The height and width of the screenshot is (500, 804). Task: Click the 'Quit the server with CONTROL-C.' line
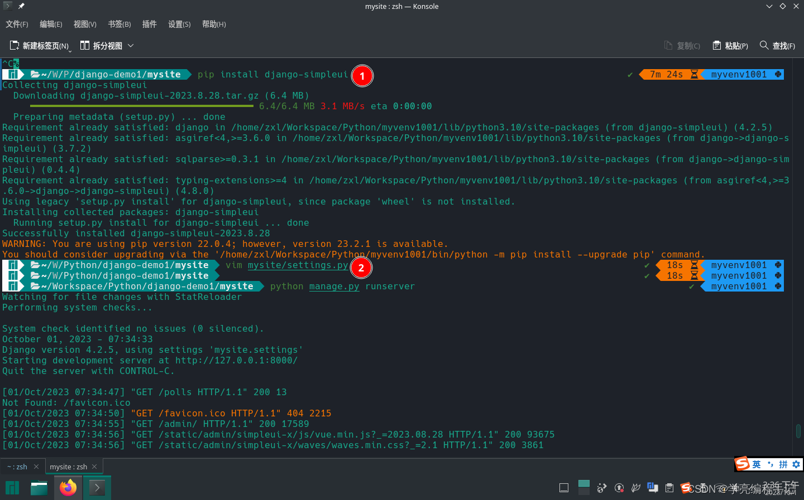point(88,371)
